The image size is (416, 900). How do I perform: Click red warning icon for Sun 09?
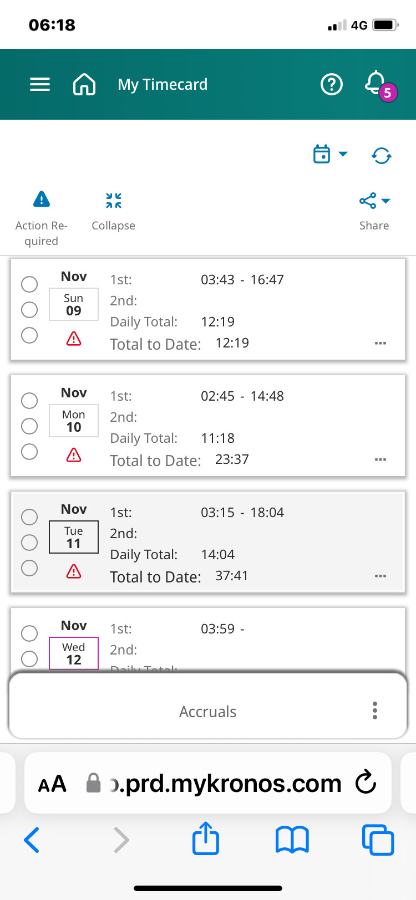(x=74, y=338)
